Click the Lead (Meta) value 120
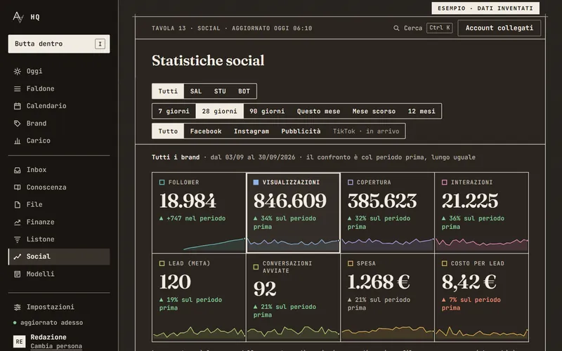 coord(175,282)
